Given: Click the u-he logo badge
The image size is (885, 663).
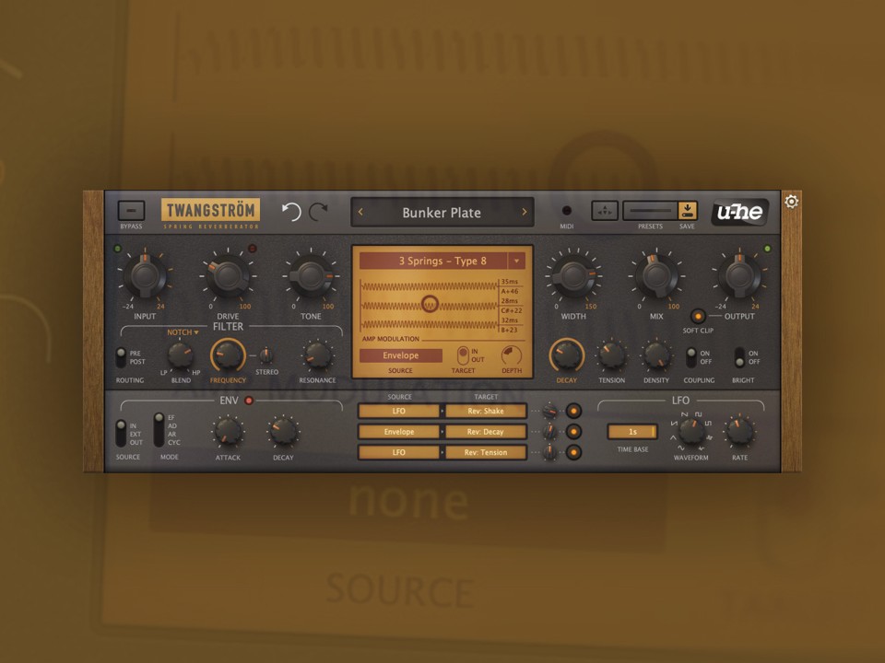Looking at the screenshot, I should pyautogui.click(x=739, y=212).
